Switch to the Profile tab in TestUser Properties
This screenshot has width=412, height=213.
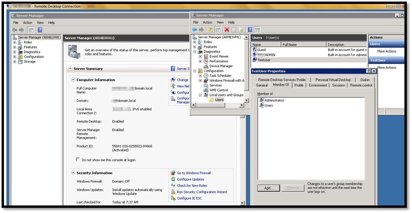(299, 85)
